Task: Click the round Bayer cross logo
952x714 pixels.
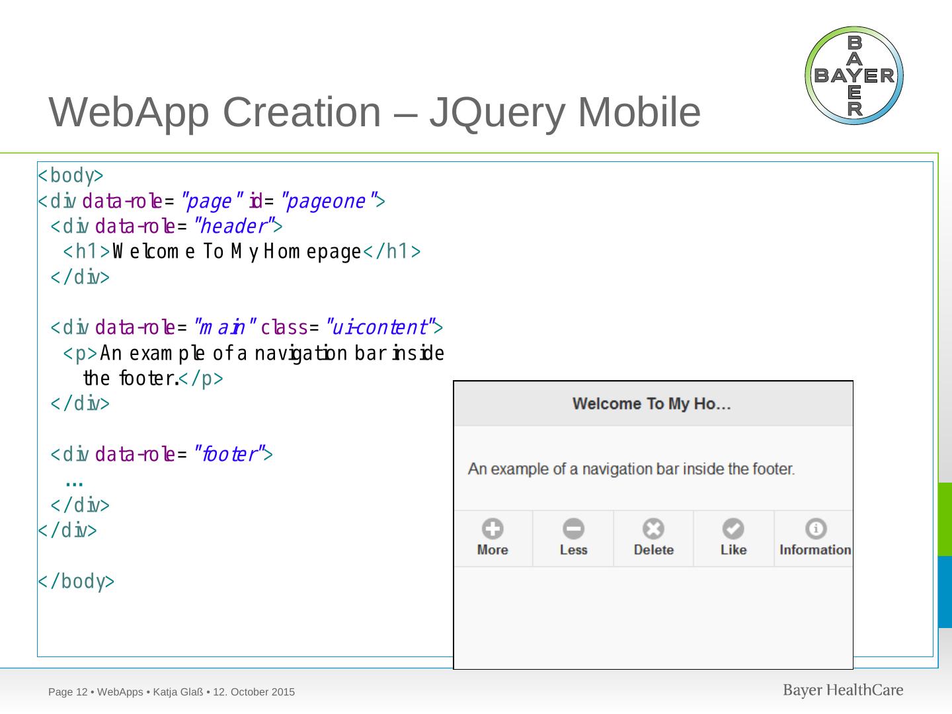Action: tap(854, 75)
